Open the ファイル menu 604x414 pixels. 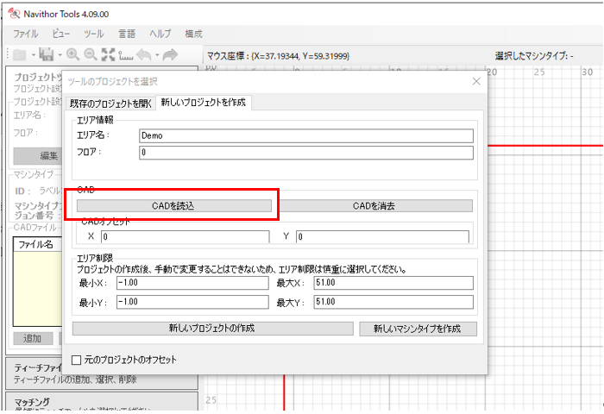[x=25, y=34]
